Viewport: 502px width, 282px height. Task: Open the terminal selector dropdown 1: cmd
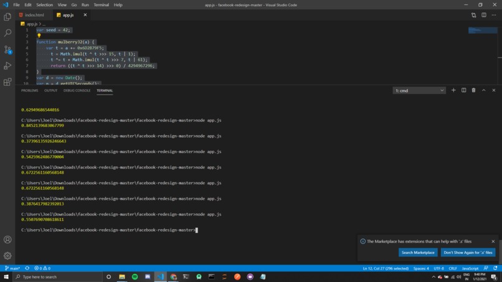[419, 91]
